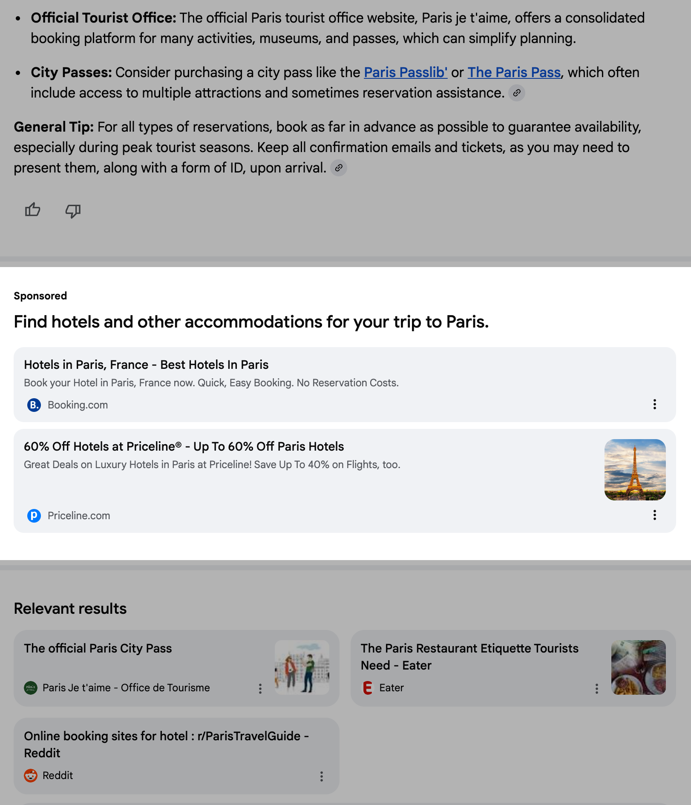Image resolution: width=691 pixels, height=805 pixels.
Task: Open options menu on the Reddit result
Action: [322, 777]
